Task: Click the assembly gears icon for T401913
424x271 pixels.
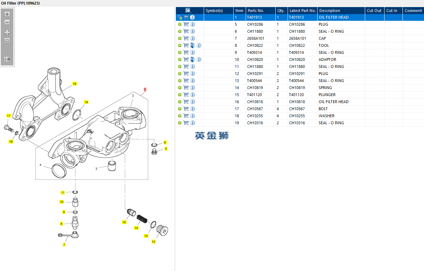Action: (x=180, y=17)
